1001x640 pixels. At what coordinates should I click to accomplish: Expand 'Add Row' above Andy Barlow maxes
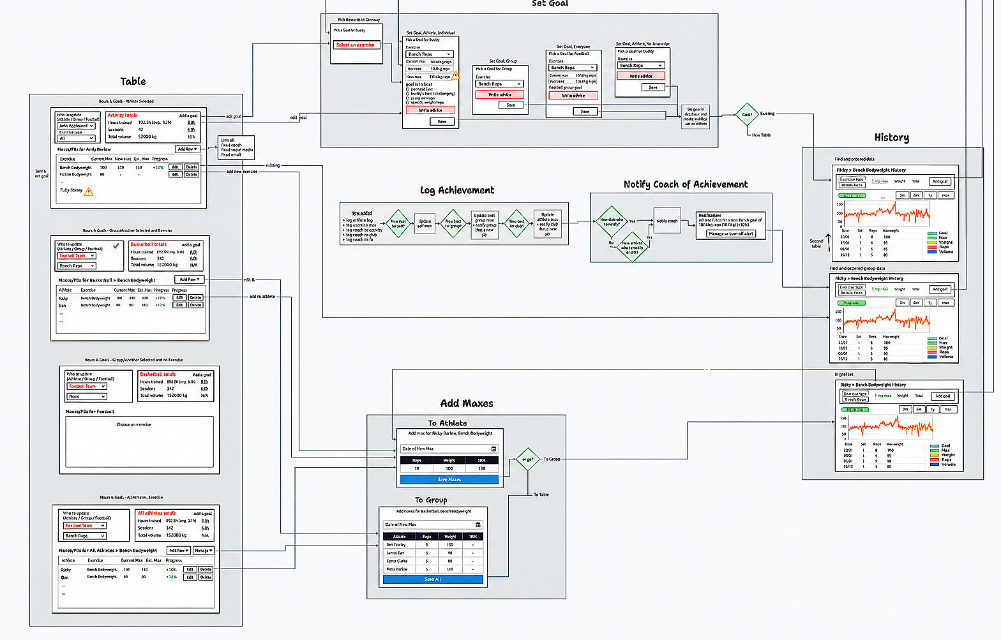pyautogui.click(x=187, y=149)
